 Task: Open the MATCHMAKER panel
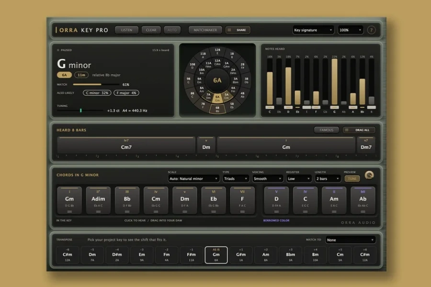click(x=205, y=30)
